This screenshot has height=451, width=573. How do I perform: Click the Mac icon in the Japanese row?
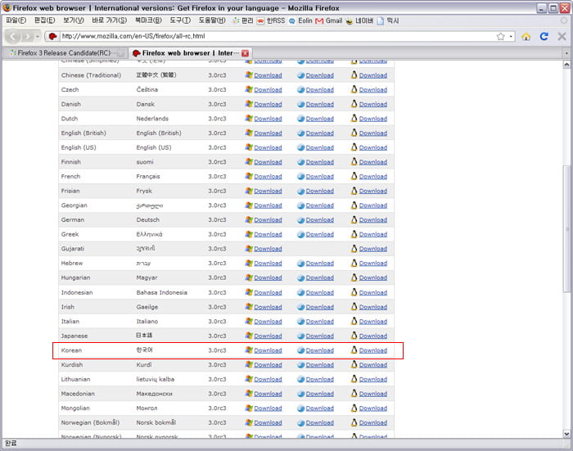[300, 336]
